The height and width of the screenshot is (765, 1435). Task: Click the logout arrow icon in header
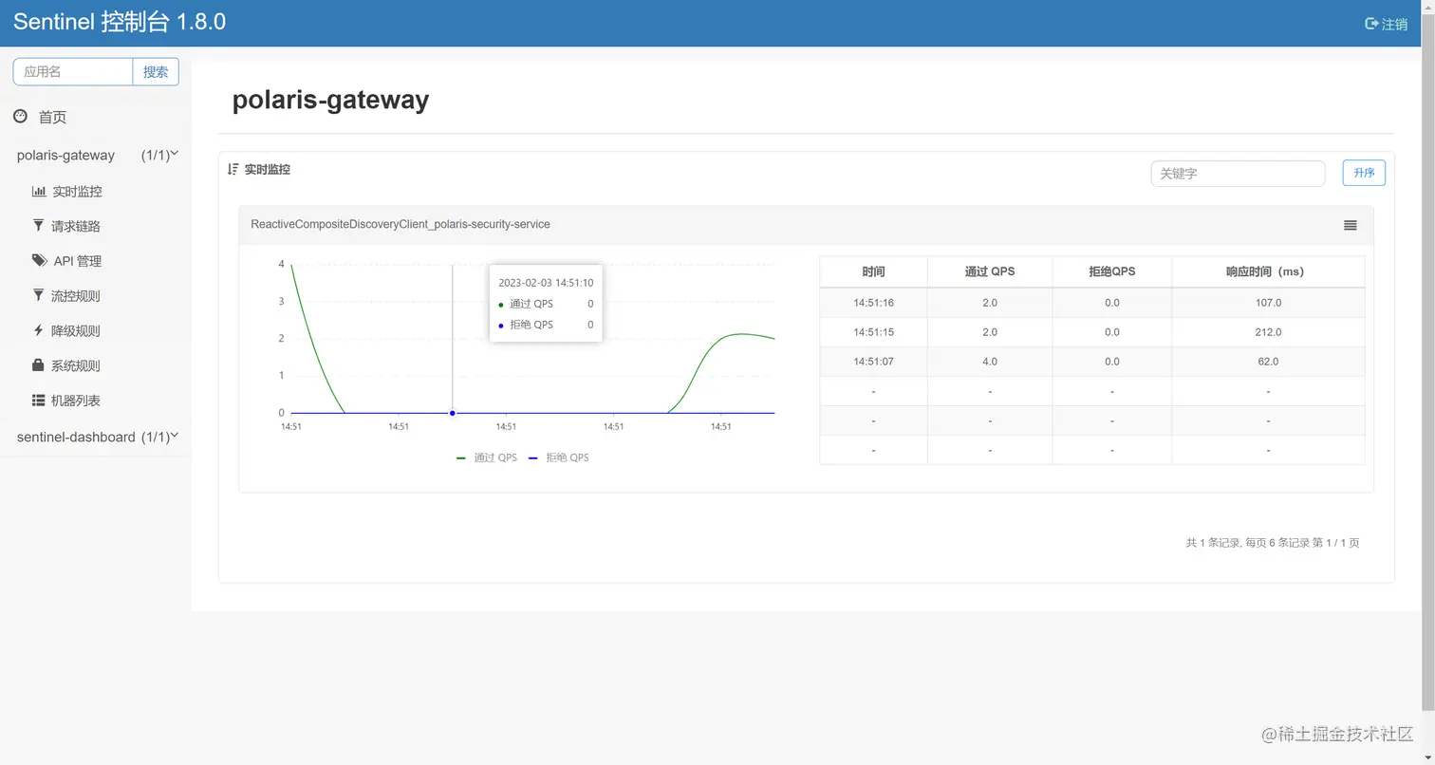tap(1370, 24)
